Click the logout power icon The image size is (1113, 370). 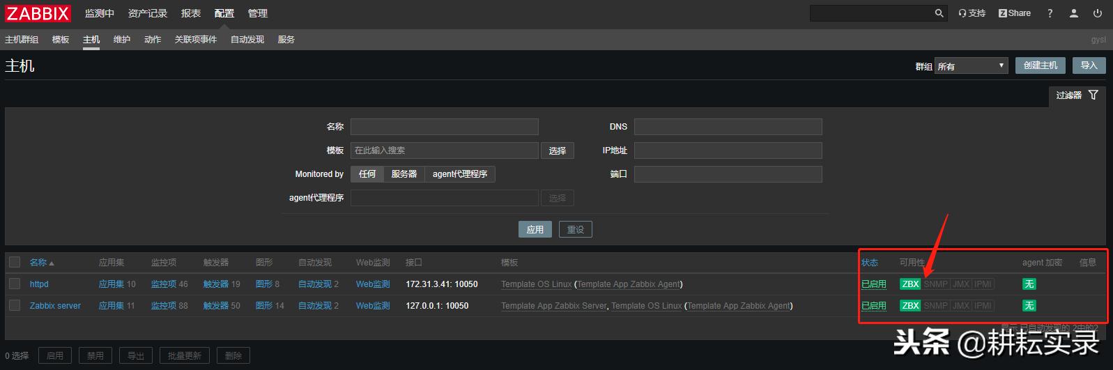coord(1098,13)
